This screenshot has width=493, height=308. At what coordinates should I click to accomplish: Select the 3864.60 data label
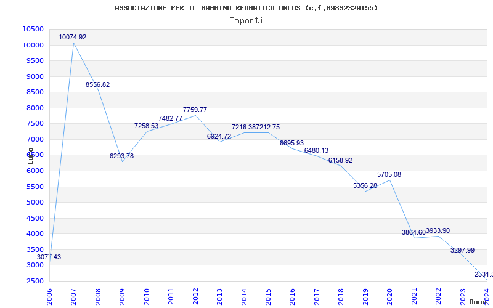pyautogui.click(x=414, y=233)
